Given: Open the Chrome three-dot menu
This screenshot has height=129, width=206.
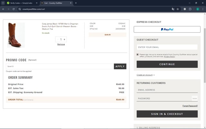Looking at the screenshot, I should tap(203, 9).
